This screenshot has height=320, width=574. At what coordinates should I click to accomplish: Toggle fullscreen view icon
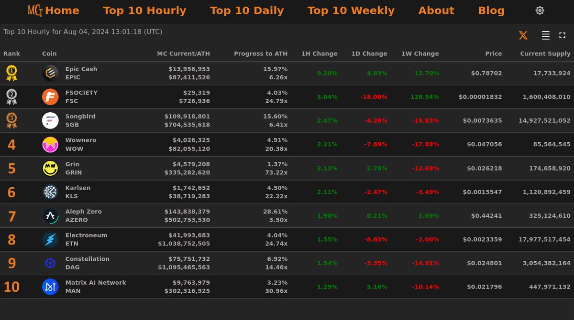click(x=563, y=35)
